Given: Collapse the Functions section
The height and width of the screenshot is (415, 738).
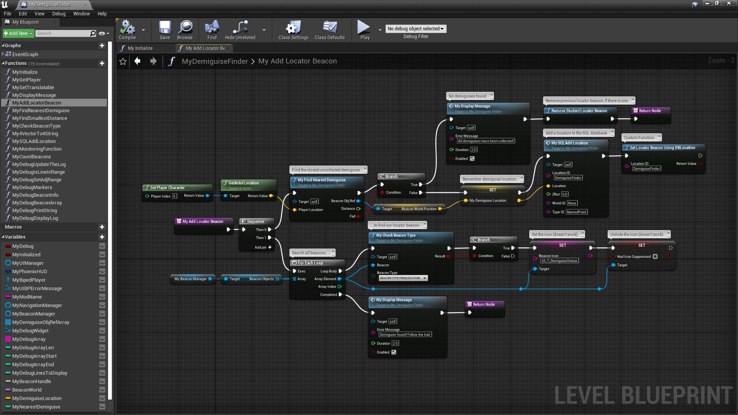Looking at the screenshot, I should 3,63.
